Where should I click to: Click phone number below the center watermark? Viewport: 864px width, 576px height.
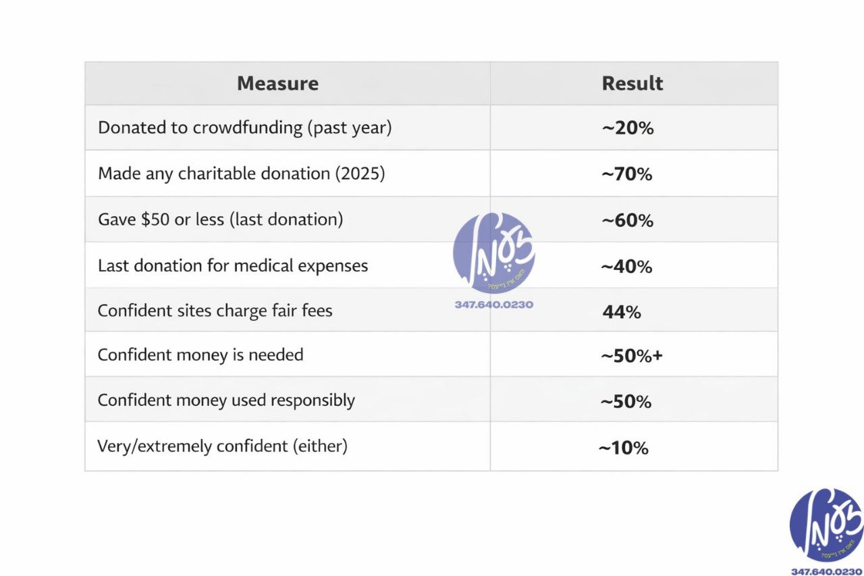pos(493,305)
